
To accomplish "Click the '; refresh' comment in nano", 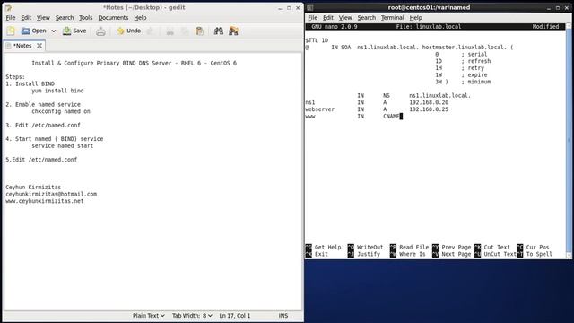I will pyautogui.click(x=476, y=61).
